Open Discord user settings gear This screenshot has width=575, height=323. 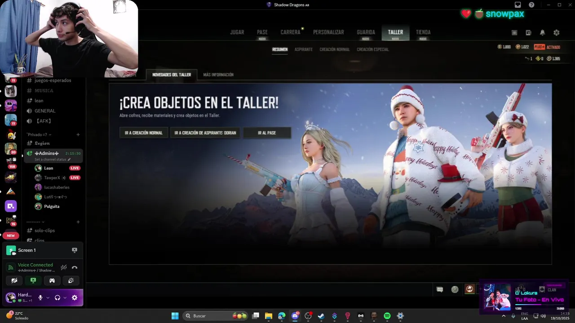75,298
